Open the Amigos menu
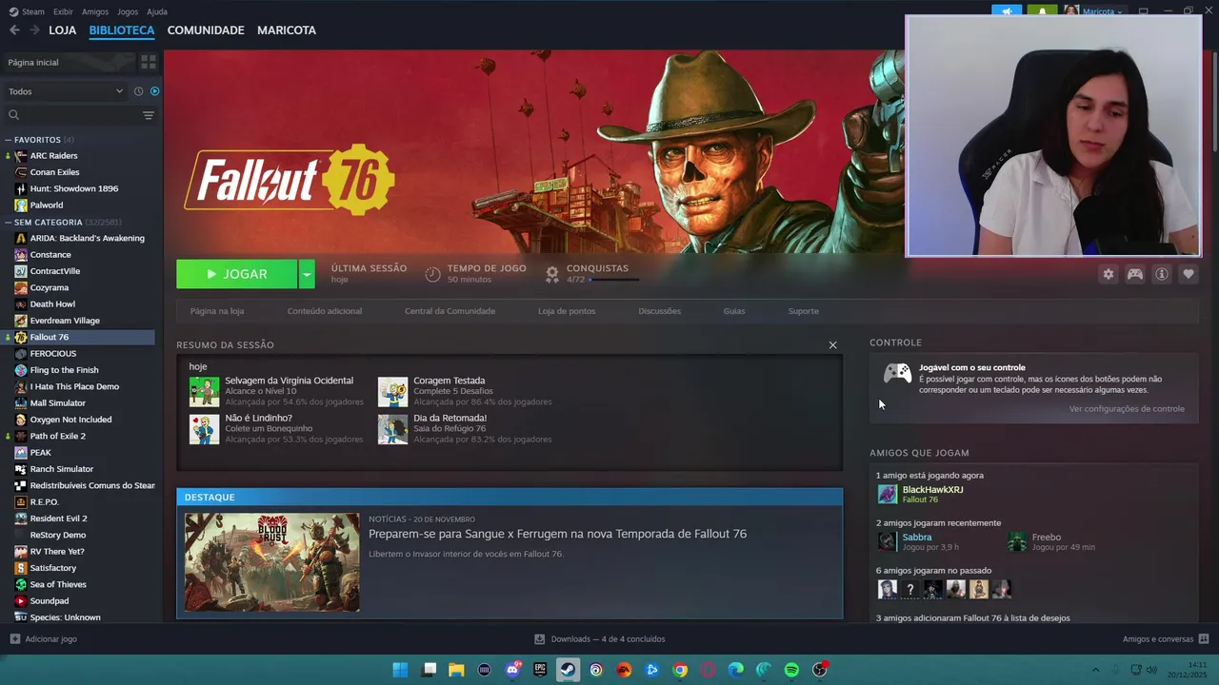 click(x=95, y=11)
